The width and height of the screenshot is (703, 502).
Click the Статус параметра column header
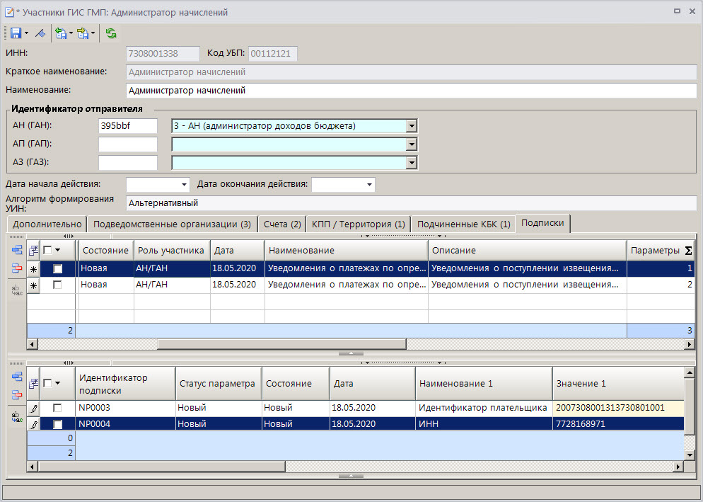pos(217,384)
